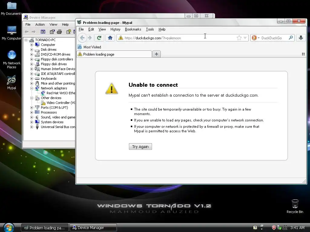The width and height of the screenshot is (310, 232).
Task: Collapse the Other devices node
Action: (31, 98)
